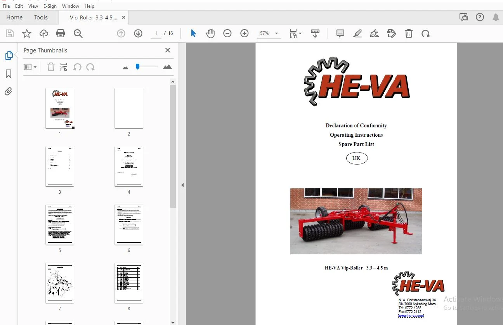The image size is (503, 325).
Task: Select the Highlight text pen tool
Action: coord(357,33)
